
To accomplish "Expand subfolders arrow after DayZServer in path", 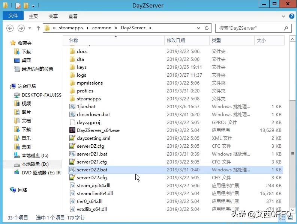I will click(x=150, y=28).
